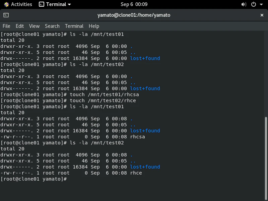The height and width of the screenshot is (201, 268).
Task: Click the -rw-r--r--. permissions on rhce row
Action: coord(17,173)
